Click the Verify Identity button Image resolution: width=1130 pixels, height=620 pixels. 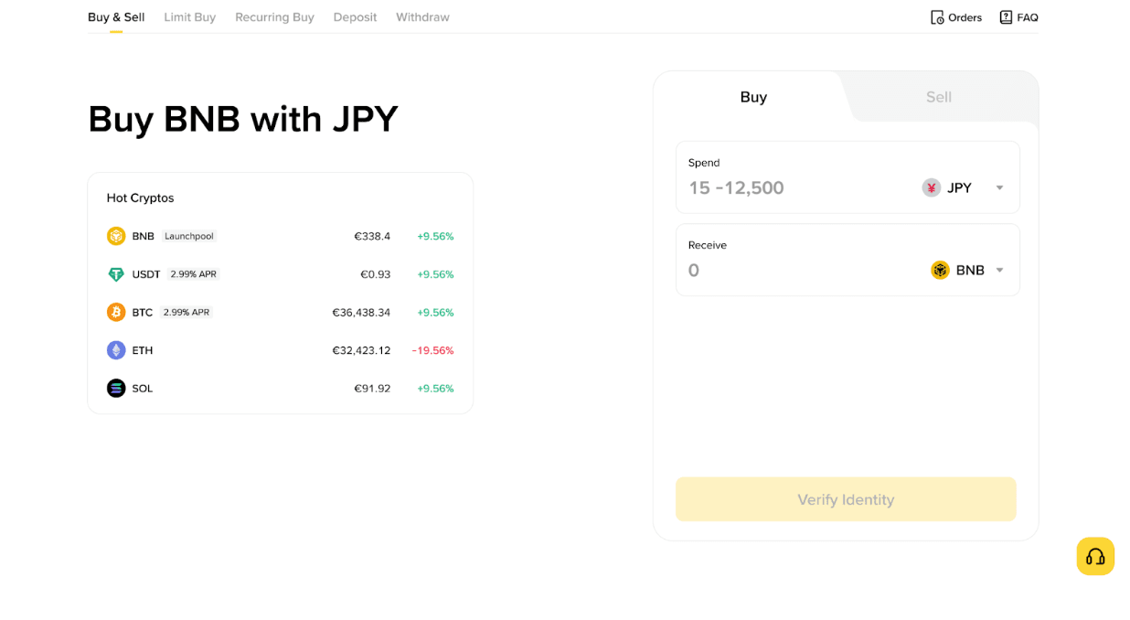[x=846, y=499]
